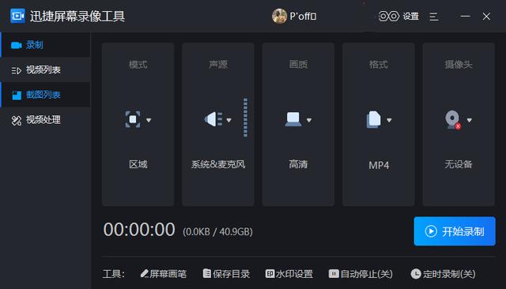Click the camera webcam icon

click(x=452, y=119)
